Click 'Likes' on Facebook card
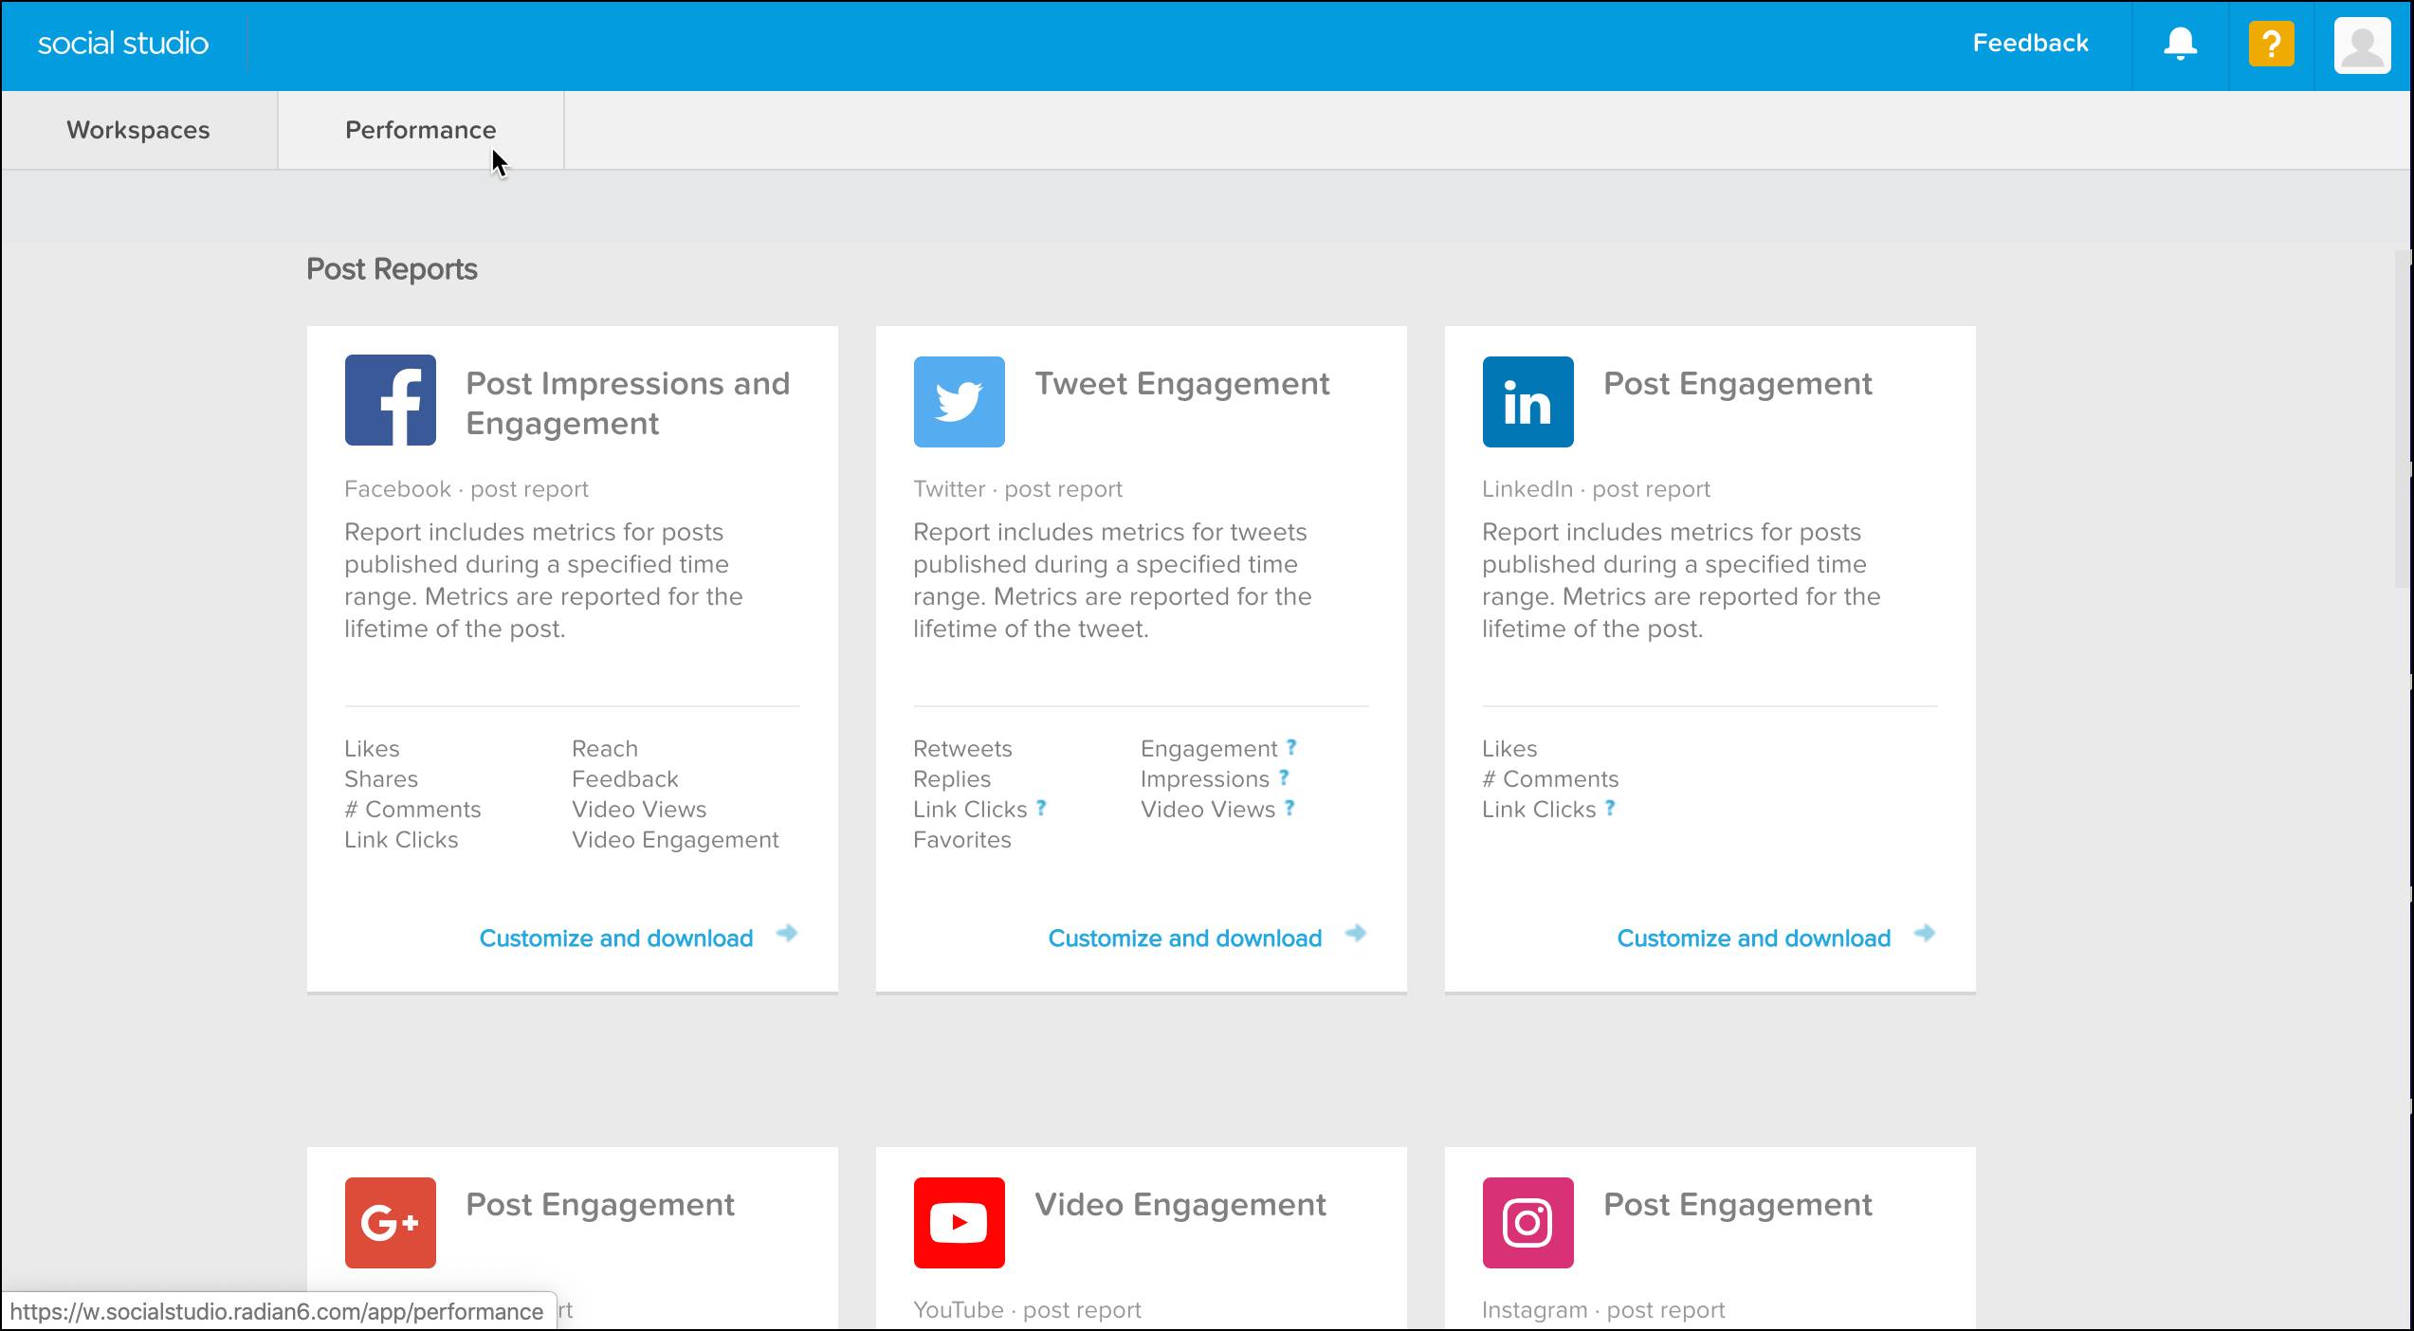2414x1331 pixels. (372, 749)
